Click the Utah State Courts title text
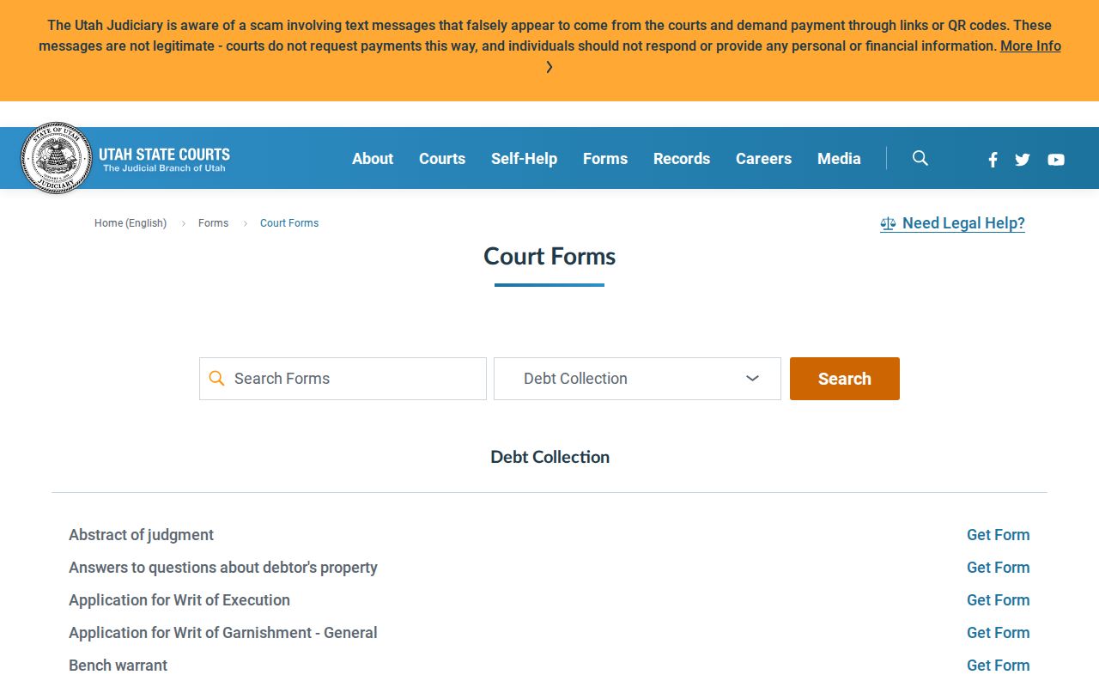Screen dimensions: 1099x687 [164, 155]
